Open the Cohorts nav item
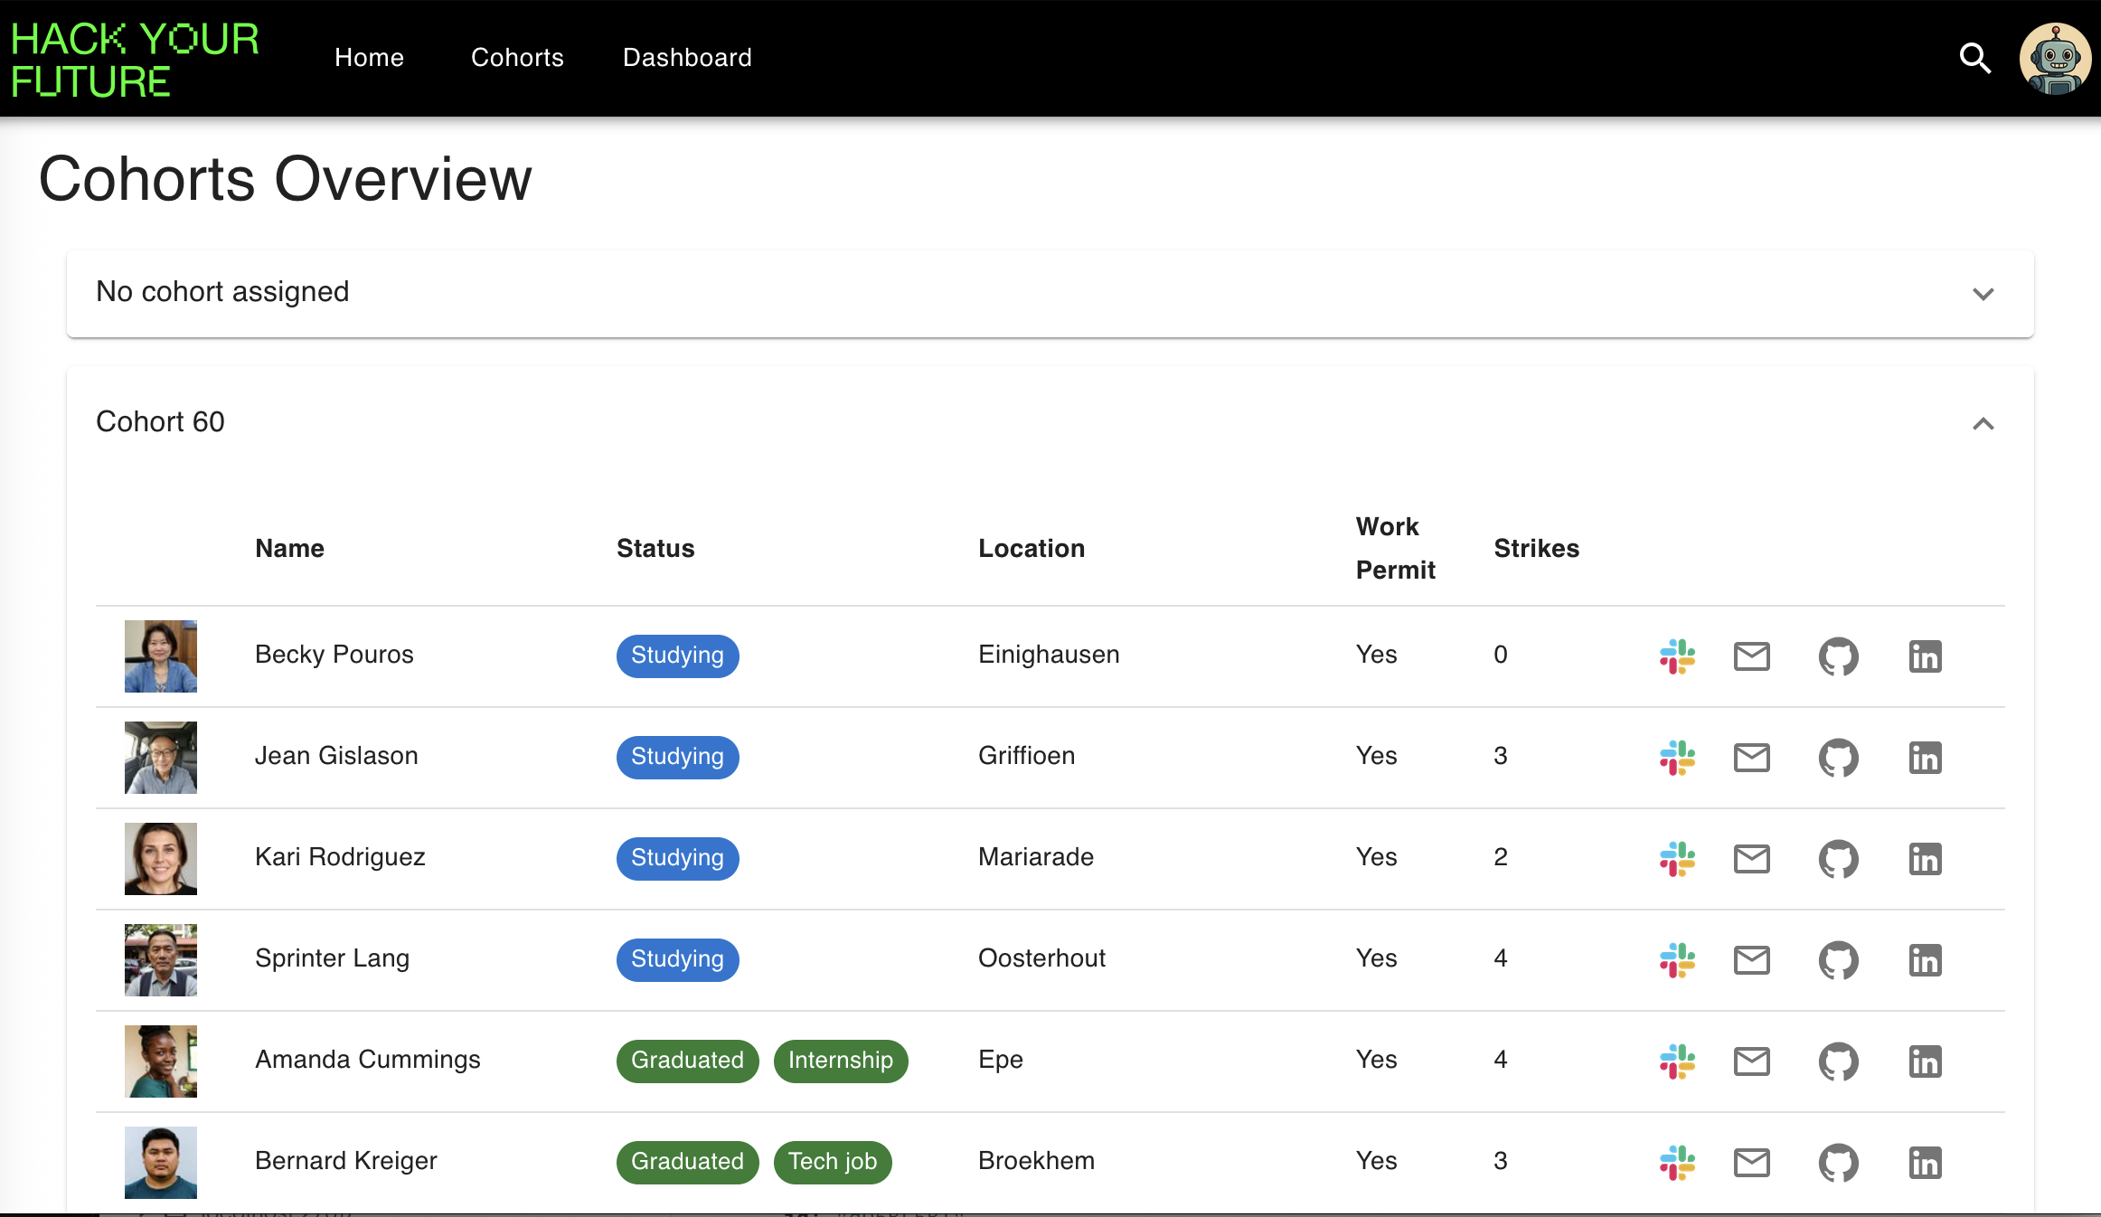The width and height of the screenshot is (2101, 1217). (x=517, y=58)
